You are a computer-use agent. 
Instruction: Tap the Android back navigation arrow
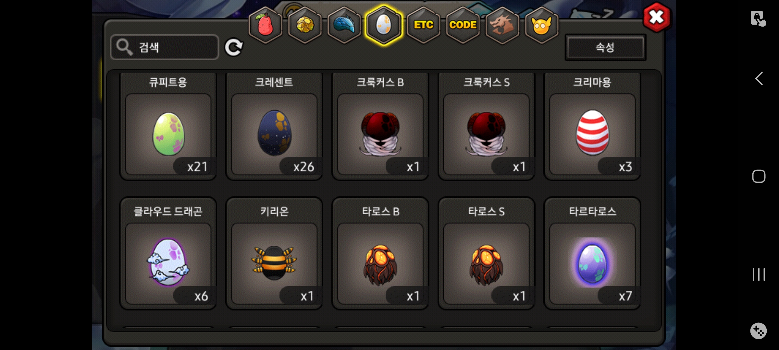click(x=759, y=78)
